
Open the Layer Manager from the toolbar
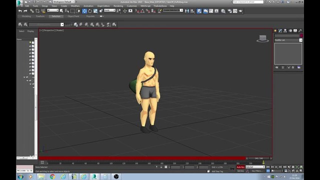[x=199, y=11]
